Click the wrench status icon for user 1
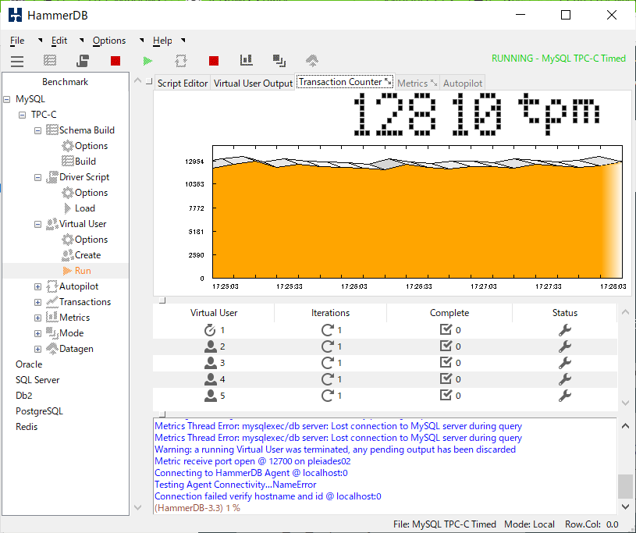 point(565,330)
